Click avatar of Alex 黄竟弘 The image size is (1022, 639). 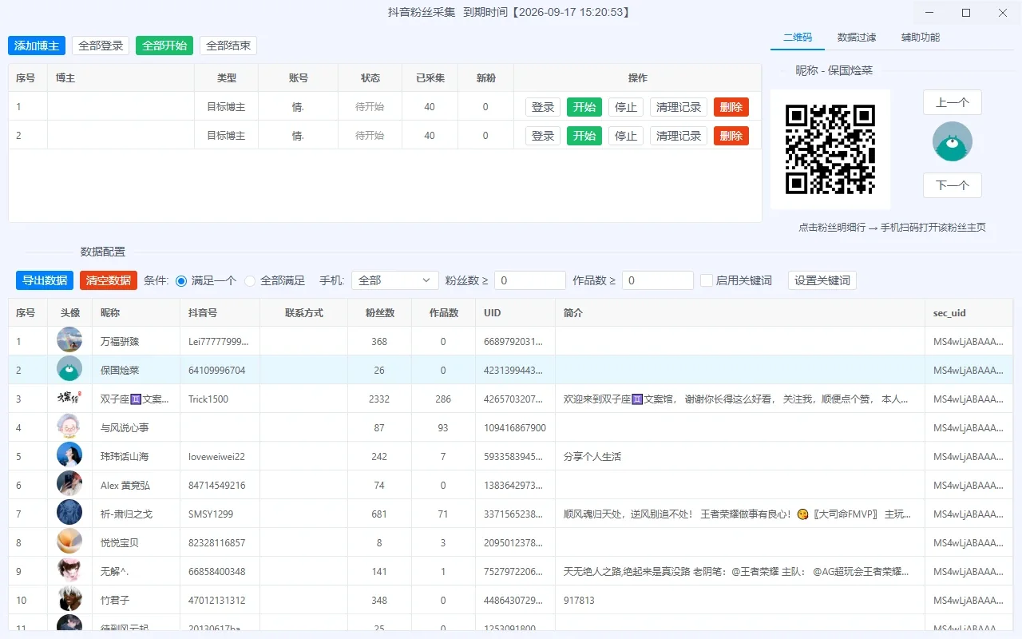69,485
